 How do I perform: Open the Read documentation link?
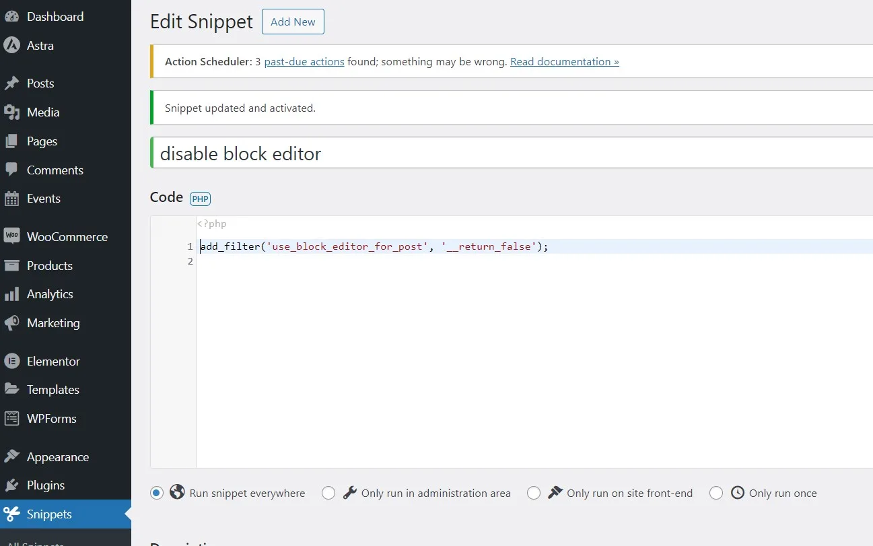565,61
